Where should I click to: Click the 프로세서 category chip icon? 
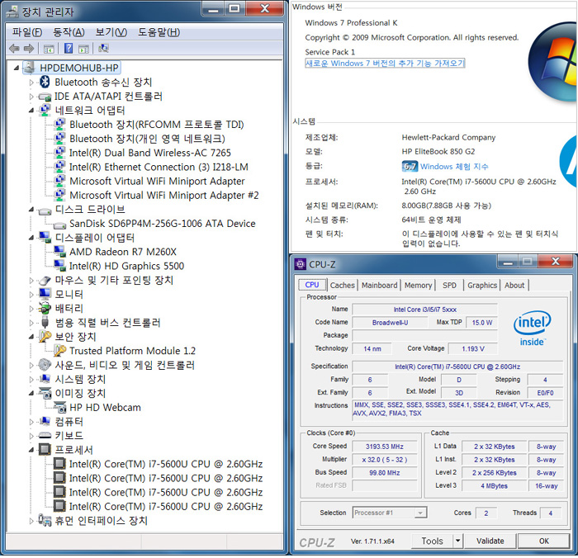[x=45, y=449]
